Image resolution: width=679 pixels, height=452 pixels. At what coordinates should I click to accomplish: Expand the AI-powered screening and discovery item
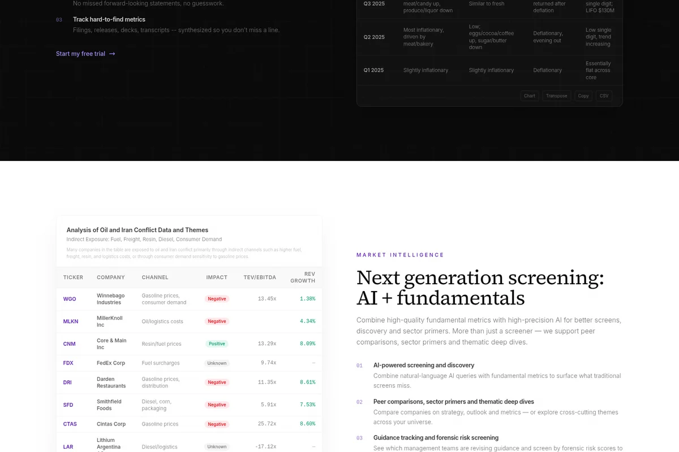point(424,365)
